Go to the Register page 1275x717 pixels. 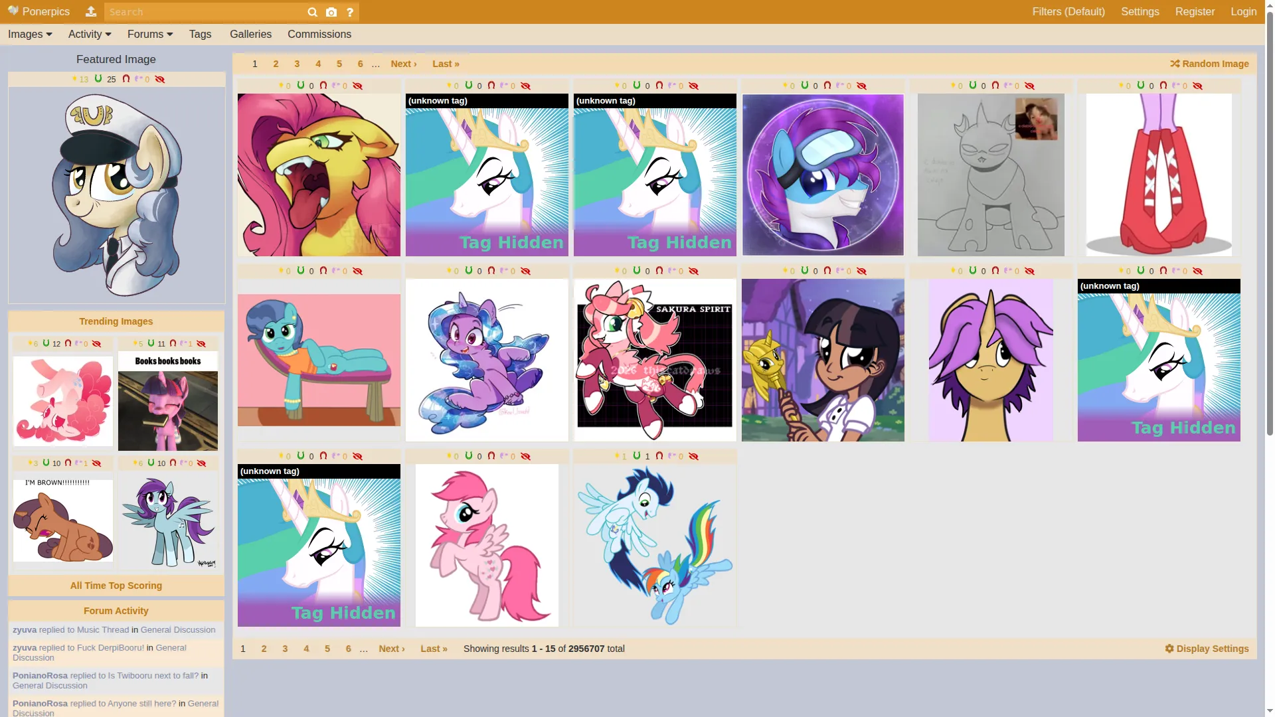(1195, 12)
